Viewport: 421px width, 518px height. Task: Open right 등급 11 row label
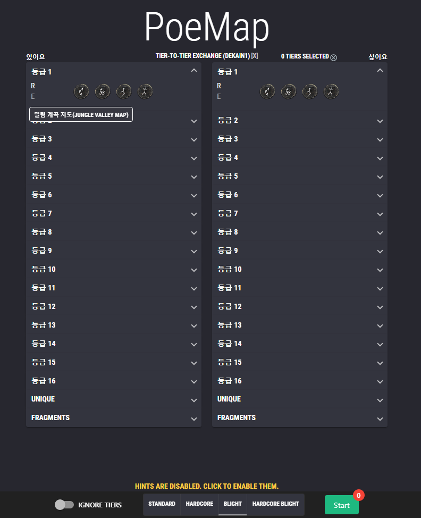(230, 288)
